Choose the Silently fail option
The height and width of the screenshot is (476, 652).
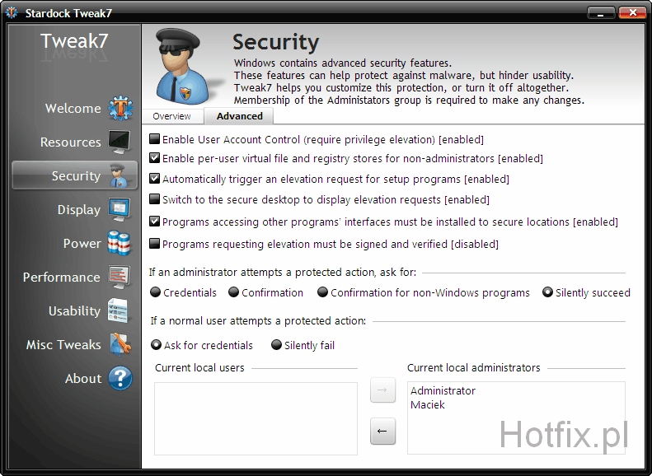coord(276,345)
